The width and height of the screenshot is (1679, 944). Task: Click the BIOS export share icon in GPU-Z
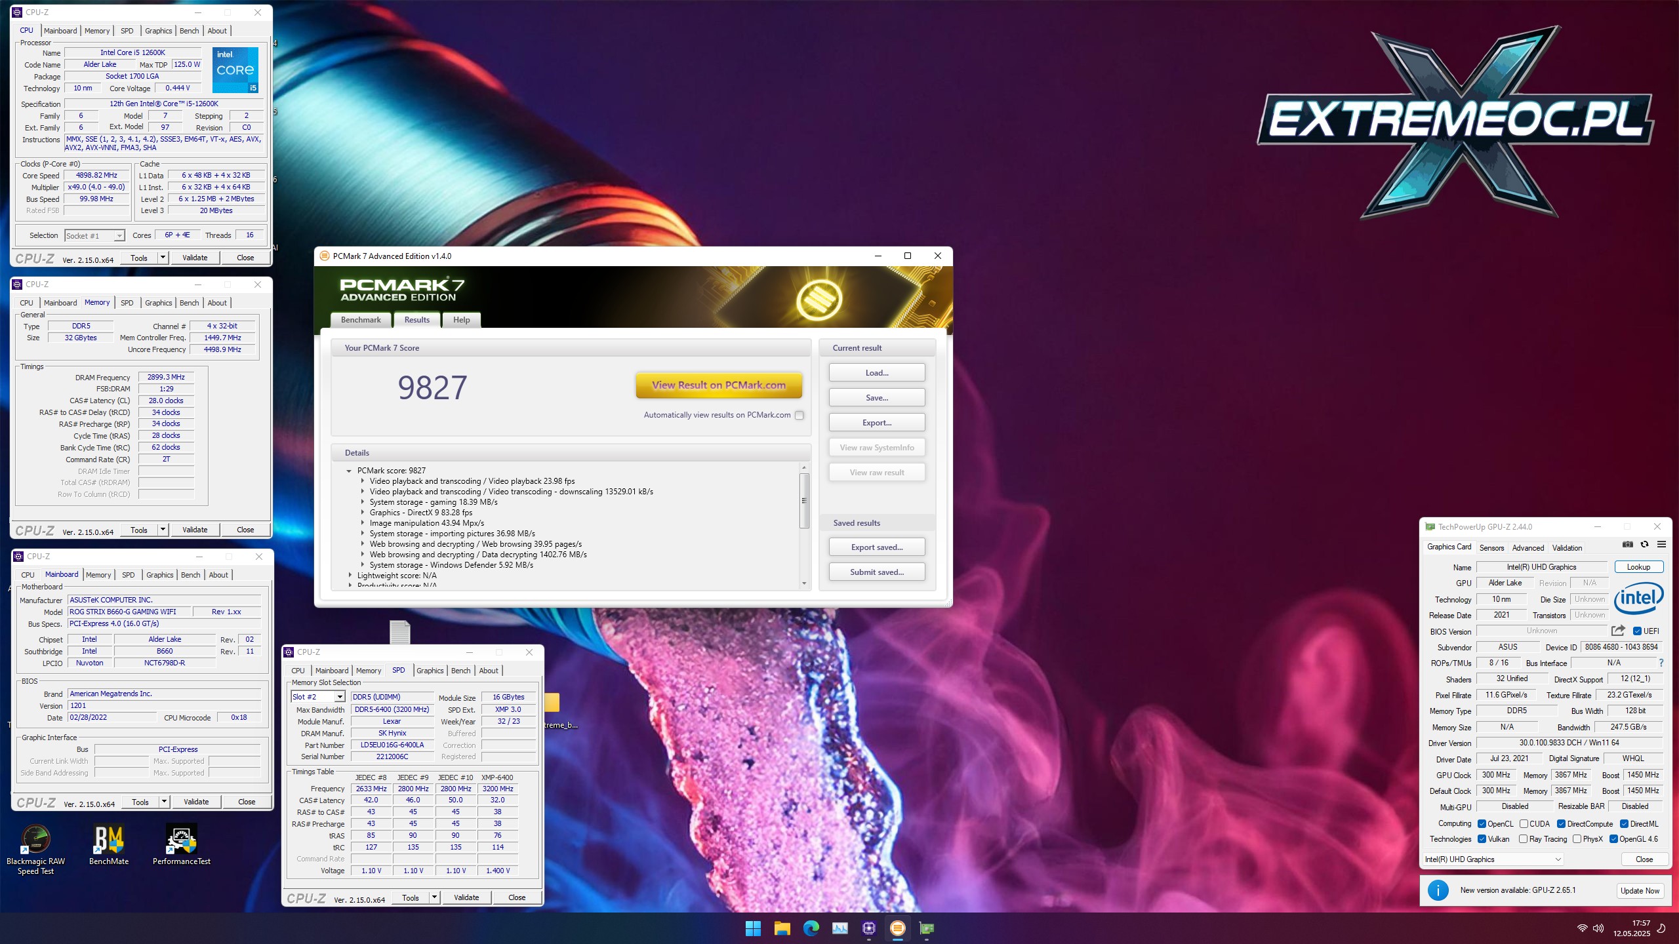coord(1618,631)
